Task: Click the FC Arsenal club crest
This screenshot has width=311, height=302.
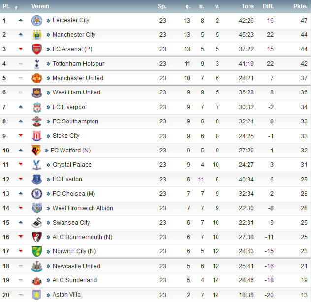Action: click(x=37, y=49)
